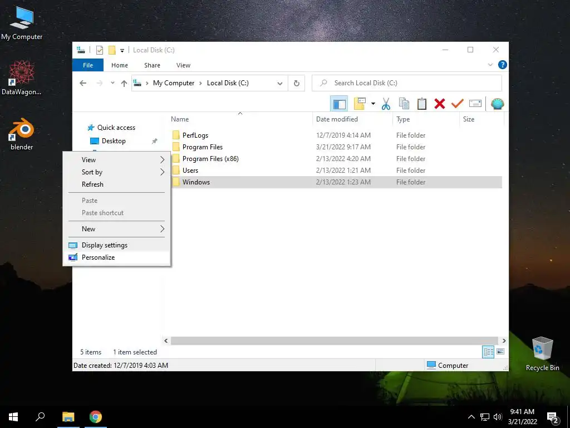The width and height of the screenshot is (570, 428).
Task: Open the Share ribbon tab
Action: pos(152,65)
